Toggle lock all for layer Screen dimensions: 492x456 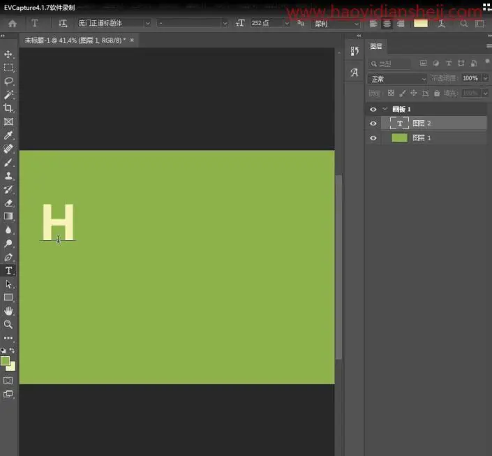(x=437, y=93)
